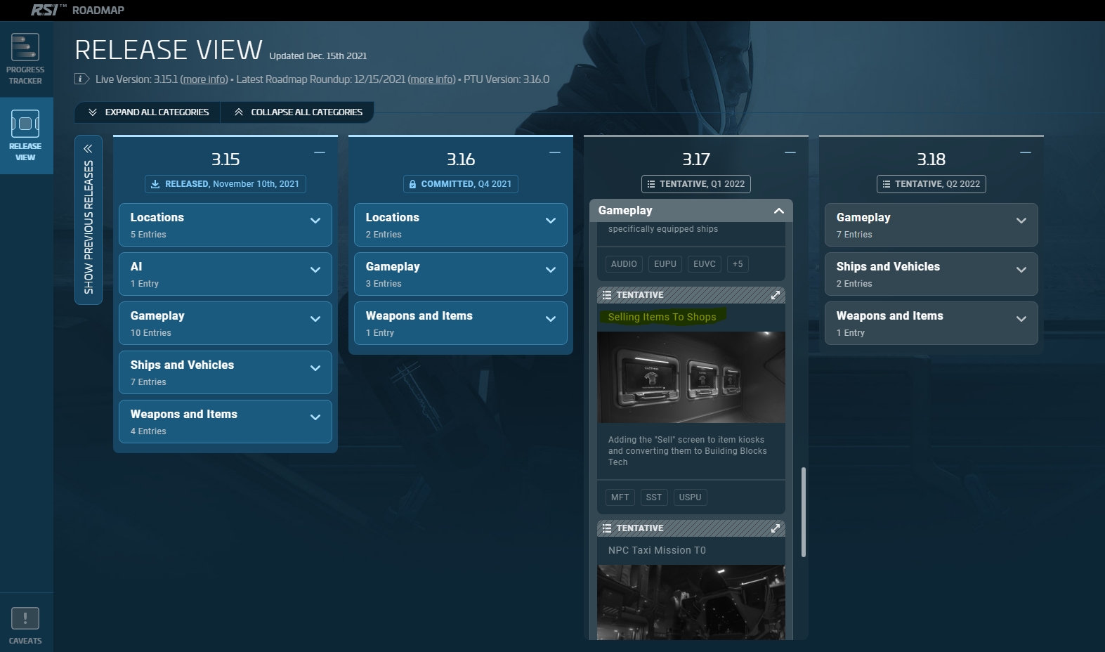1105x652 pixels.
Task: Click Expand All Categories button
Action: click(x=148, y=112)
